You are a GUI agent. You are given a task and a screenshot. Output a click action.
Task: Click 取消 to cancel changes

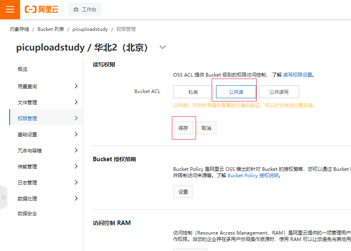tap(206, 128)
